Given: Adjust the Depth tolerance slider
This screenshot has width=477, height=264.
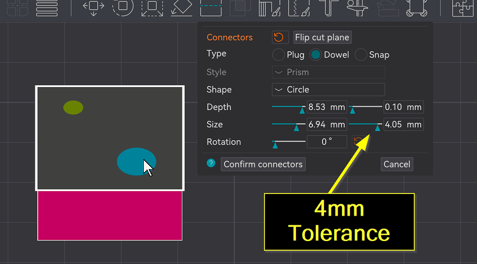Looking at the screenshot, I should pyautogui.click(x=352, y=110).
